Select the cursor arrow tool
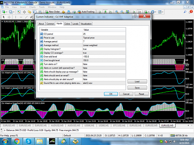Image resolution: width=194 pixels, height=145 pixels. pos(4,17)
